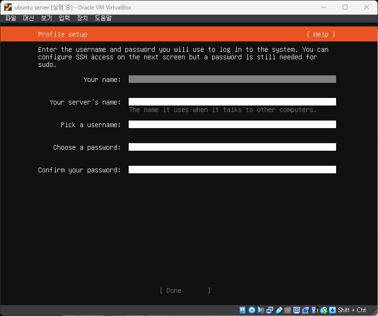Click the optical disc status icon

pos(252,310)
